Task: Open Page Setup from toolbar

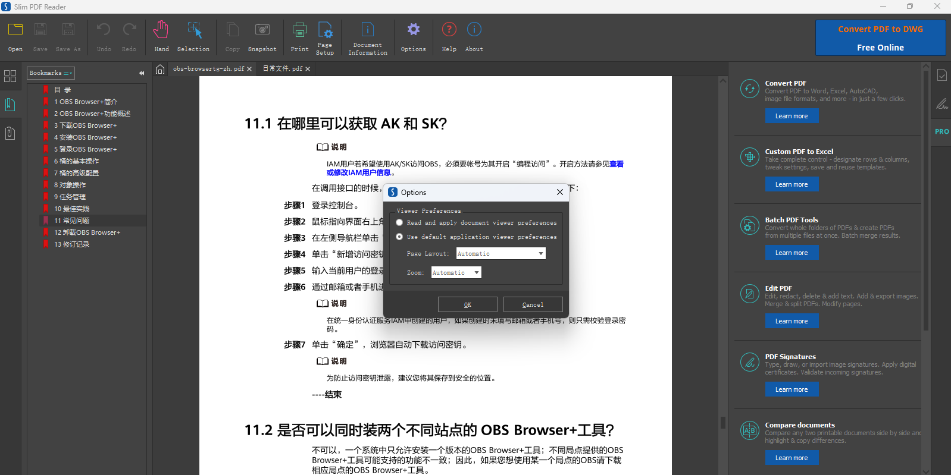Action: pyautogui.click(x=325, y=30)
